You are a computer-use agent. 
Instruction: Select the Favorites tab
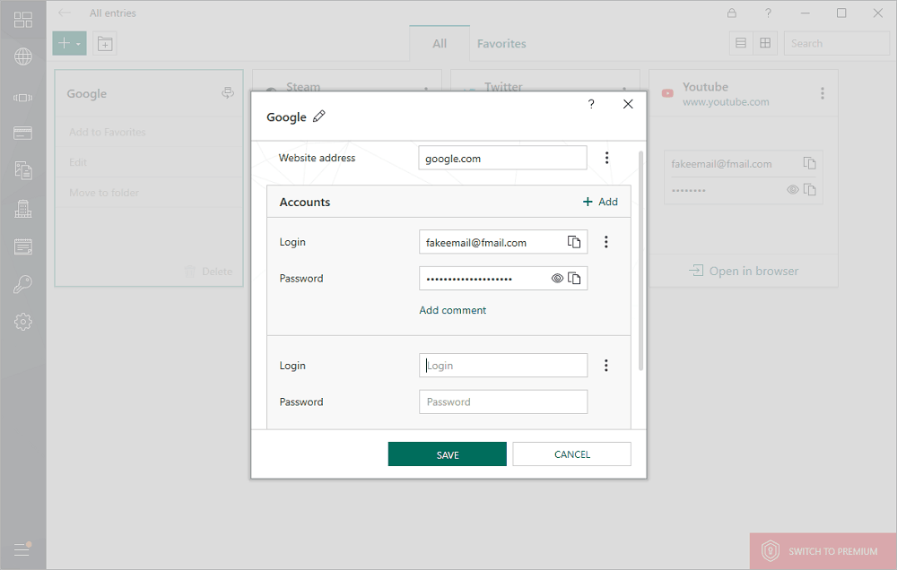[501, 43]
